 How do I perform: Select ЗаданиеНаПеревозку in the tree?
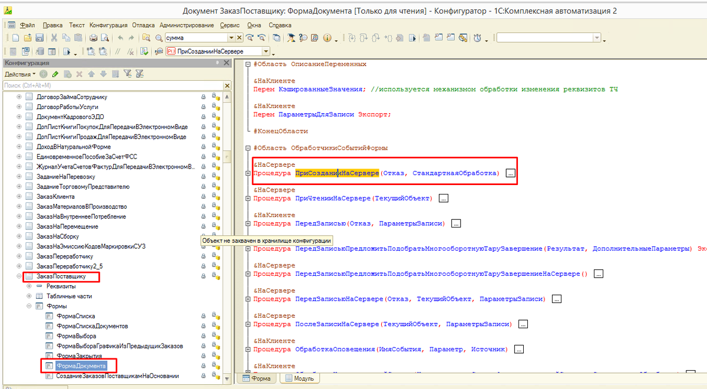(66, 176)
